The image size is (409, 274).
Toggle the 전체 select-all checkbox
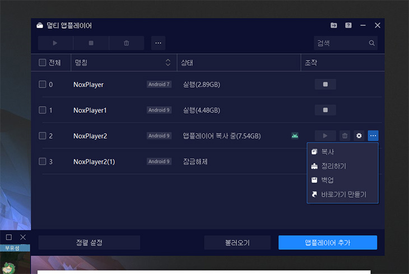(42, 62)
